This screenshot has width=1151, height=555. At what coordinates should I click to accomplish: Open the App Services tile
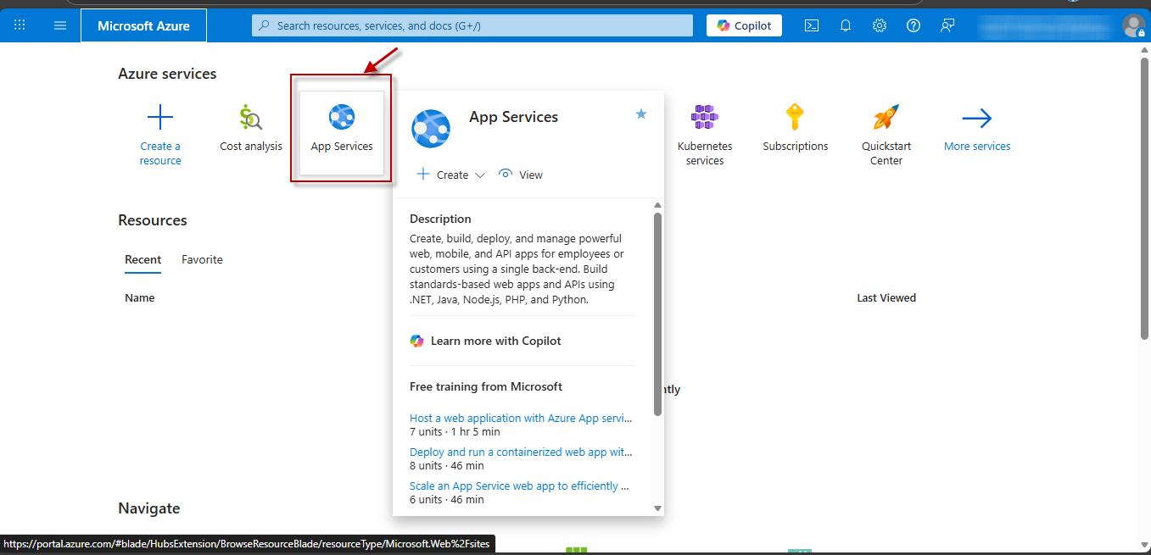coord(342,131)
